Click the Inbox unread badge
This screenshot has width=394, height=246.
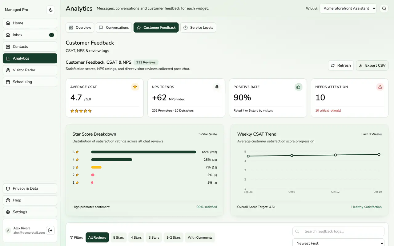click(51, 35)
